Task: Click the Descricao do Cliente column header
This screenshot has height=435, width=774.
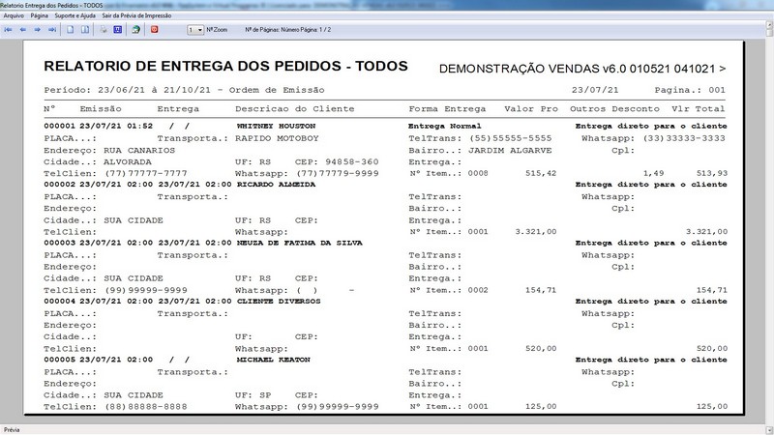Action: point(295,109)
